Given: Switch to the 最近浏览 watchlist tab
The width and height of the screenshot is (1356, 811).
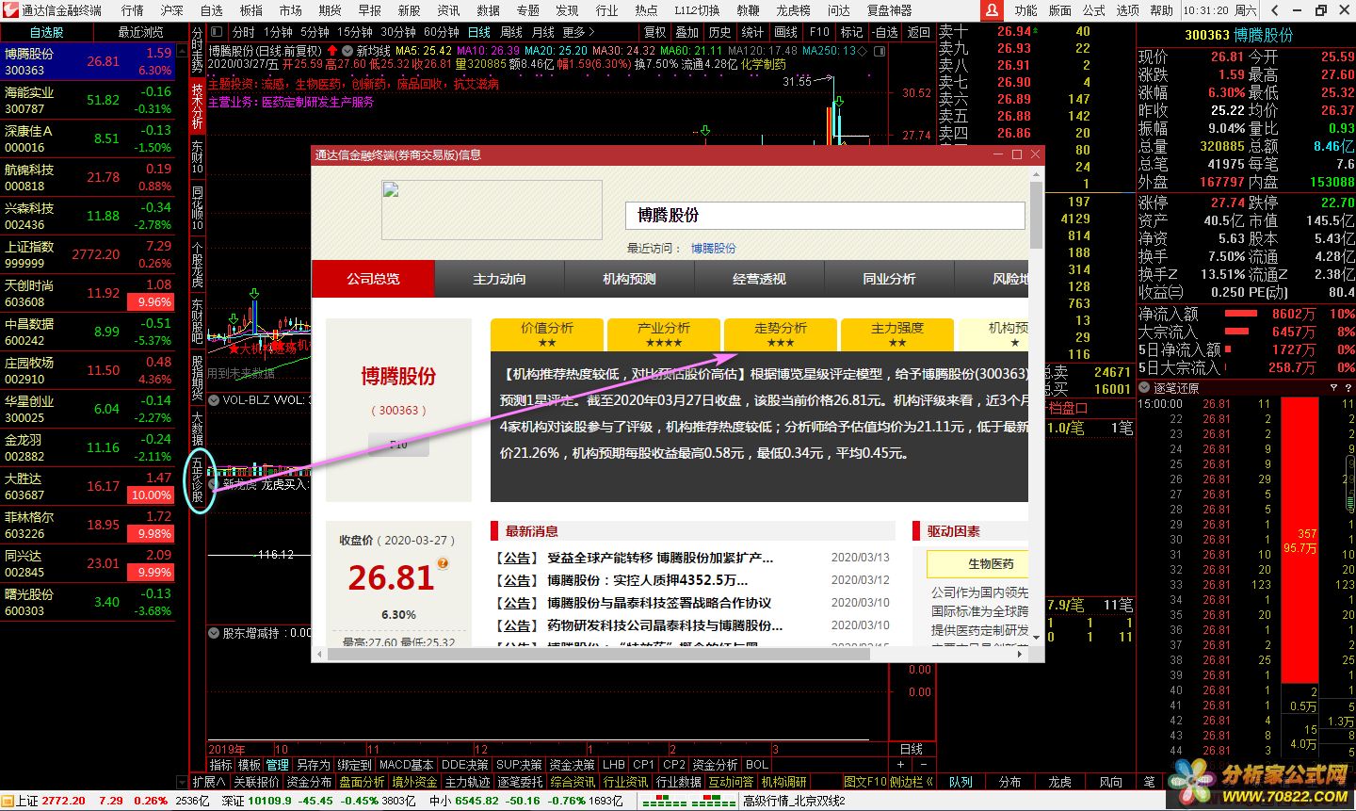Looking at the screenshot, I should (x=140, y=32).
